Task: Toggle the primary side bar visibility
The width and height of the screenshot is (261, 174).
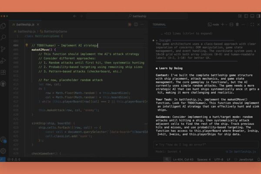Action: tap(246, 16)
